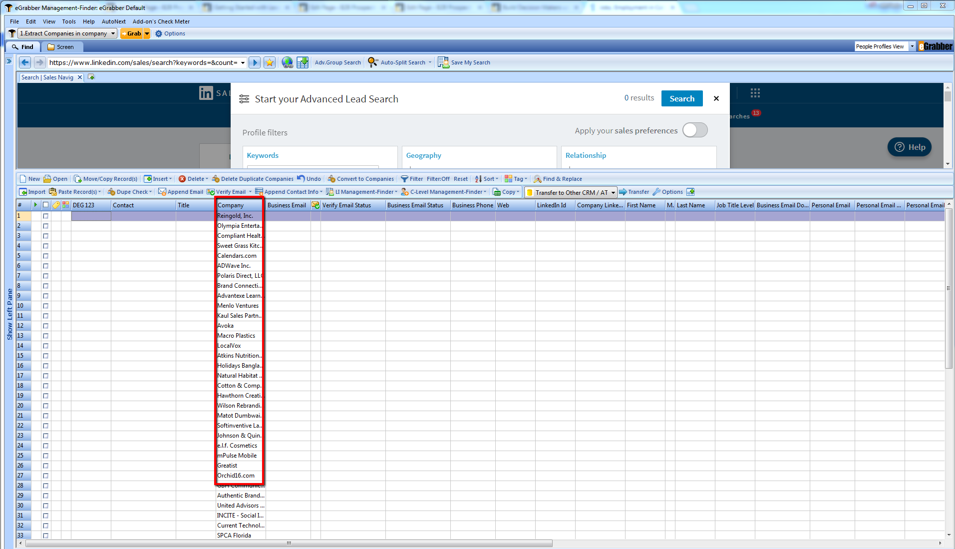955x549 pixels.
Task: Click Convert to Companies tool
Action: [x=360, y=179]
